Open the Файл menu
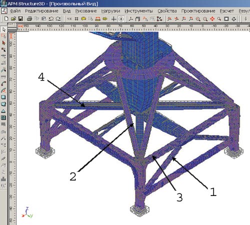 tap(15, 11)
